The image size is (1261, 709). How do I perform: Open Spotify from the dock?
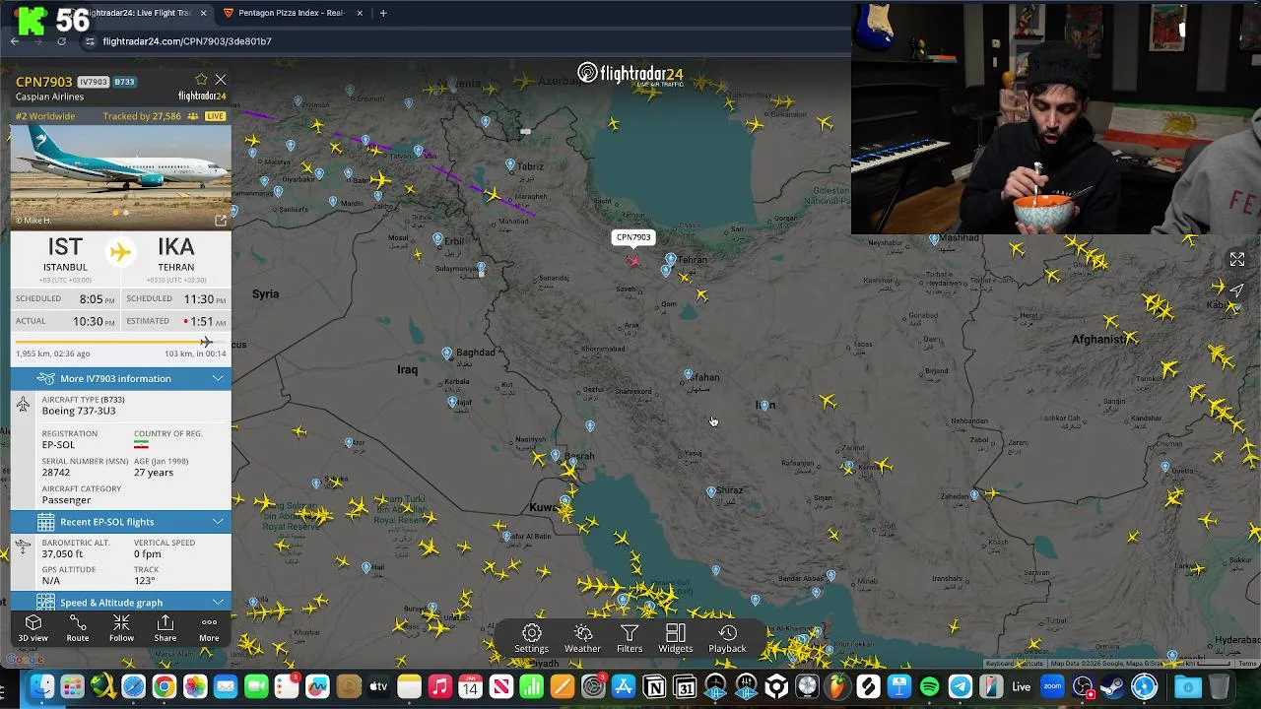(x=929, y=686)
